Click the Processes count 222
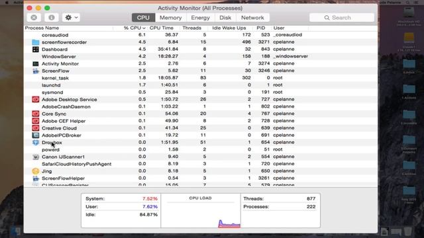Screen dimensions: 424x238 tap(311, 207)
